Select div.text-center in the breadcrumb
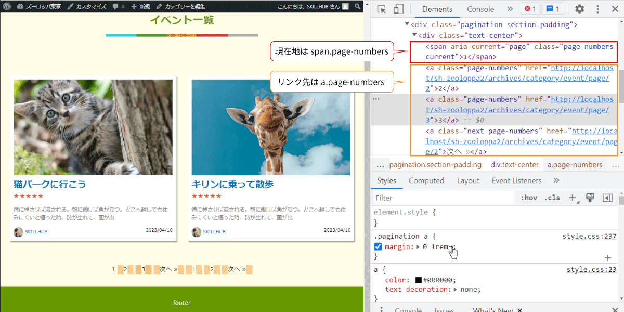This screenshot has width=624, height=312. pos(514,165)
